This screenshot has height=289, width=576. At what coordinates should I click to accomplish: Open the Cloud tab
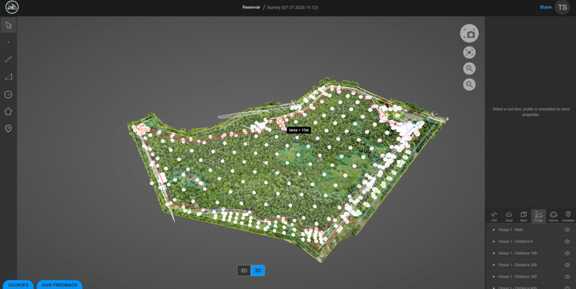[508, 217]
